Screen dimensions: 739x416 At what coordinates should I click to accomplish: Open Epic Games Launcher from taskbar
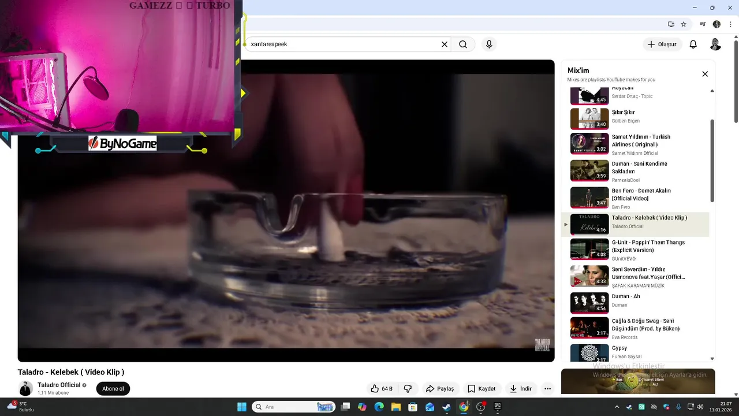(x=498, y=407)
